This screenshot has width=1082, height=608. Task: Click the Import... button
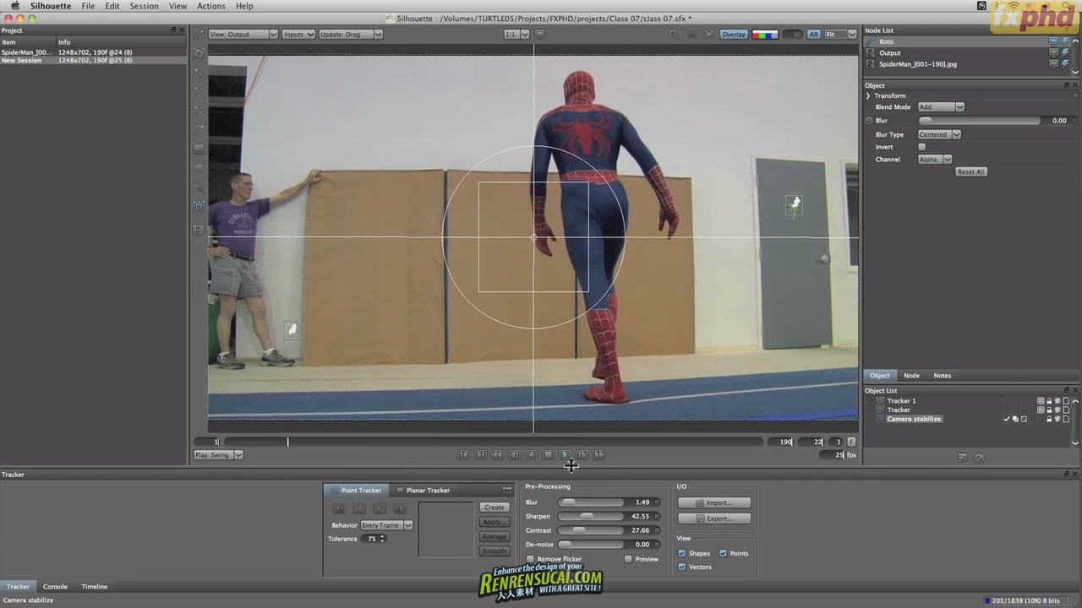click(x=713, y=502)
